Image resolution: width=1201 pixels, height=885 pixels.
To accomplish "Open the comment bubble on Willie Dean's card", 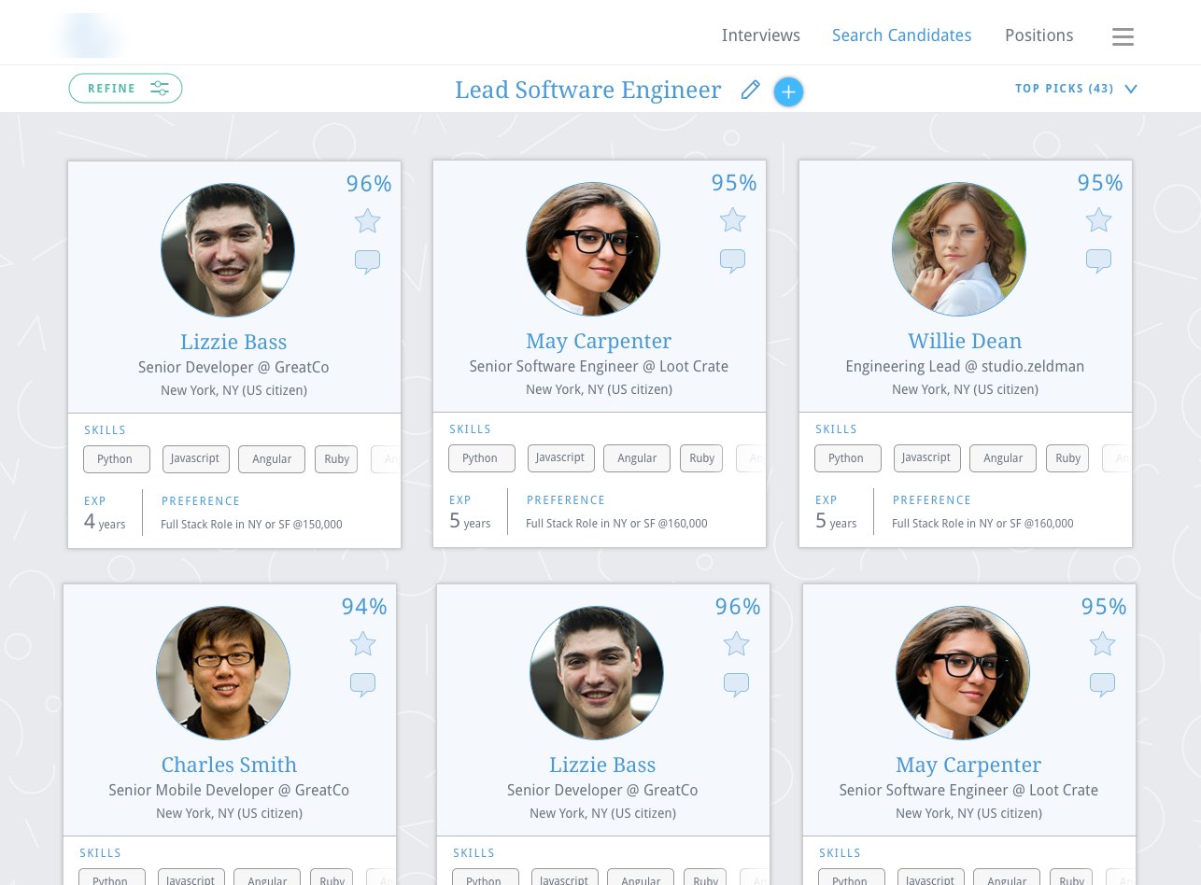I will tap(1098, 260).
